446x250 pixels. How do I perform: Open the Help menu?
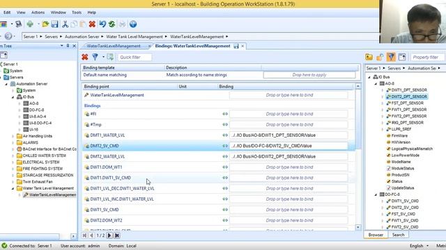coord(91,12)
